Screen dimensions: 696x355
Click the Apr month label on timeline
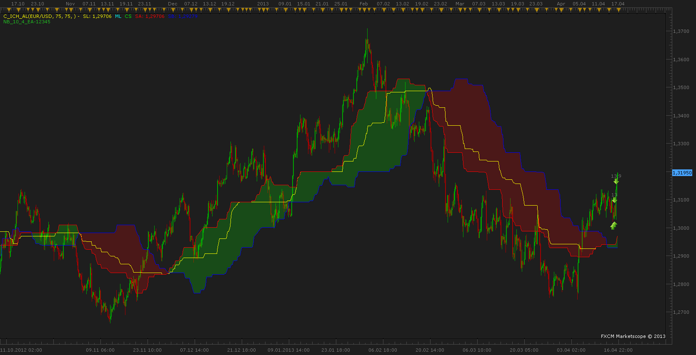tap(561, 4)
